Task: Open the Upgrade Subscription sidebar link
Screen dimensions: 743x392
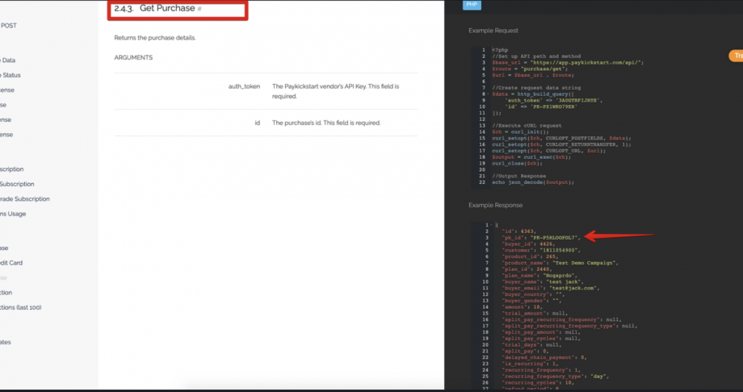Action: click(x=25, y=199)
